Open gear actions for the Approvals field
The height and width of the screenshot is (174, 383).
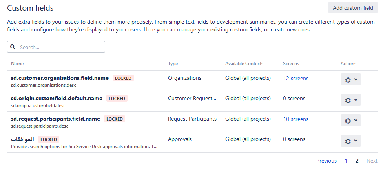coord(350,141)
